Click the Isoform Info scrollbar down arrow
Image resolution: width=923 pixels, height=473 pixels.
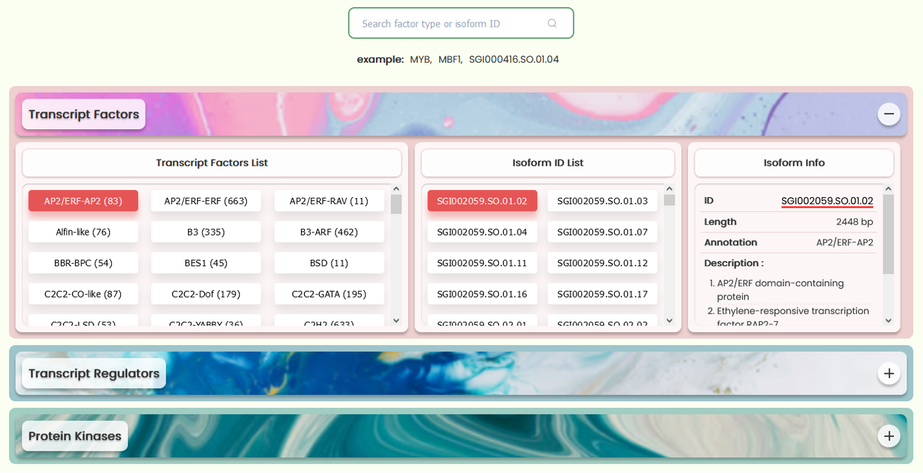(888, 320)
